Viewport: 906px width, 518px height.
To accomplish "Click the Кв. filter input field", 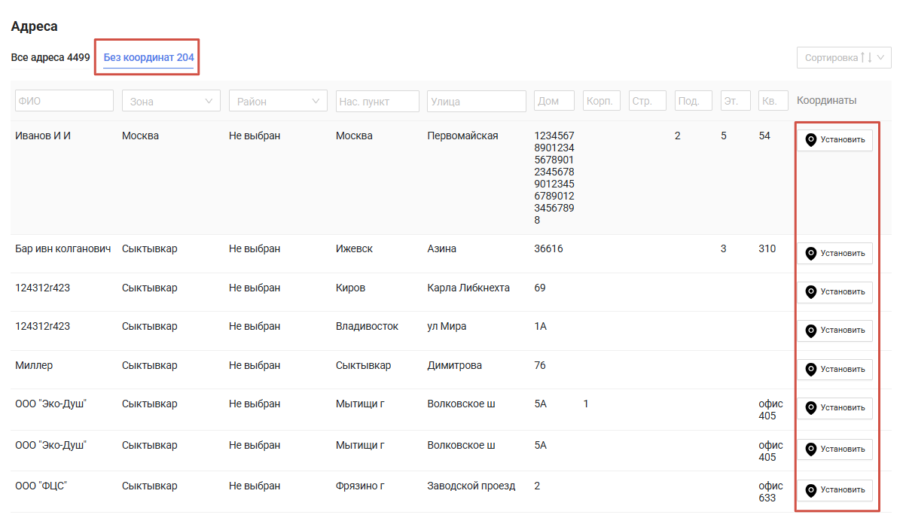I will click(x=773, y=101).
